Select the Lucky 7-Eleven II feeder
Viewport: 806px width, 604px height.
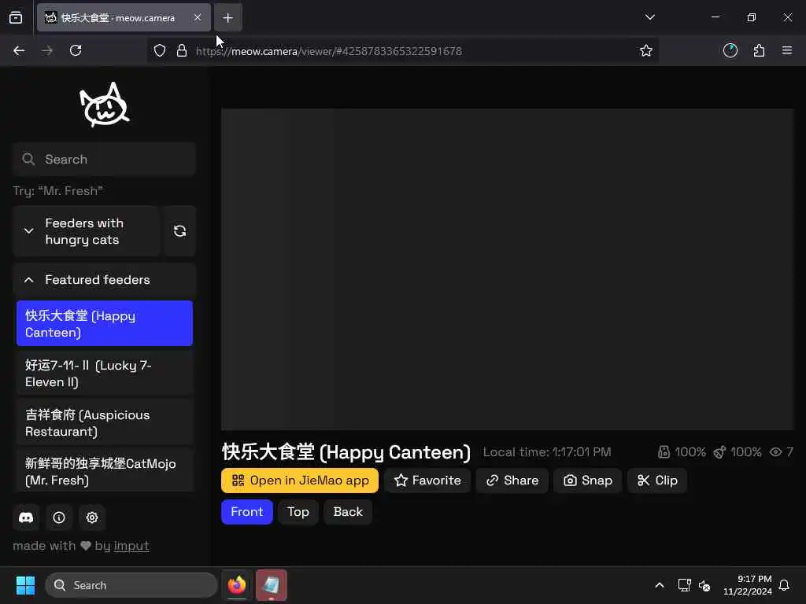point(105,374)
